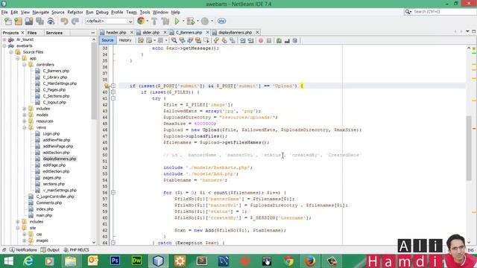Select addSection.php in views folder
The image size is (477, 268).
click(56, 153)
